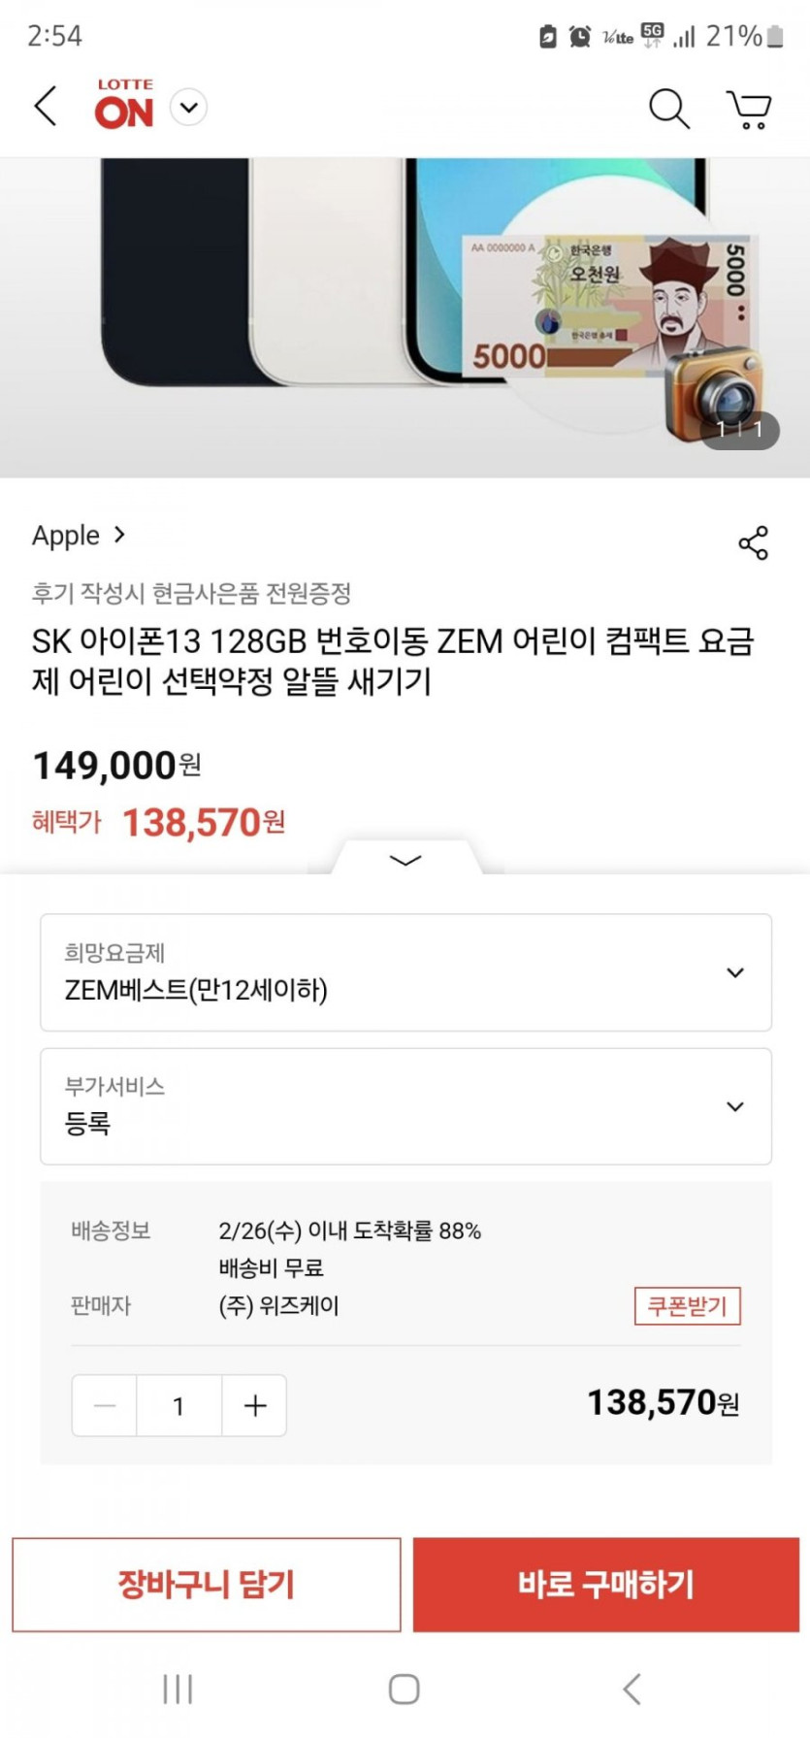
Task: Tap 바로 구매하기 buy-now button
Action: pos(606,1585)
